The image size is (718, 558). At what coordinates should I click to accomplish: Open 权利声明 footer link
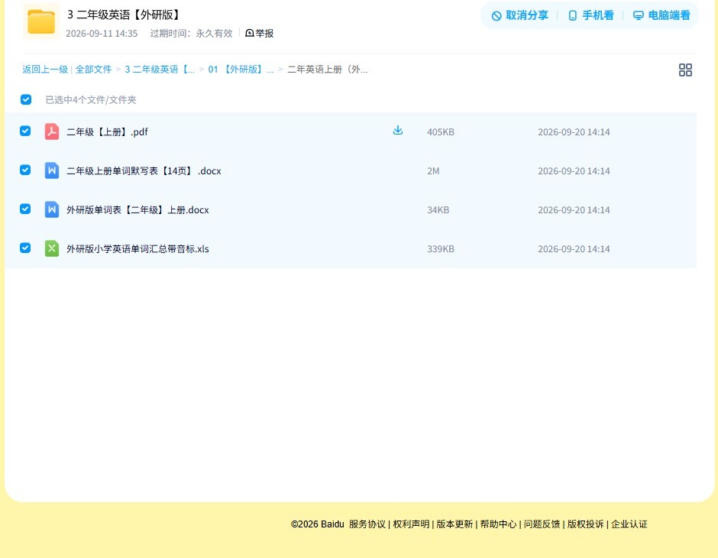(411, 524)
